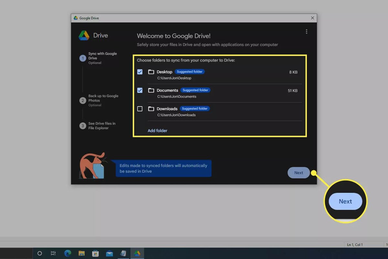This screenshot has width=388, height=259.
Task: Switch to Notepad on the taskbar
Action: (123, 253)
